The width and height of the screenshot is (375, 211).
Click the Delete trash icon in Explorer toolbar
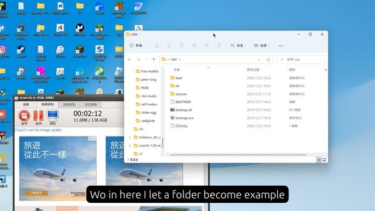(219, 46)
